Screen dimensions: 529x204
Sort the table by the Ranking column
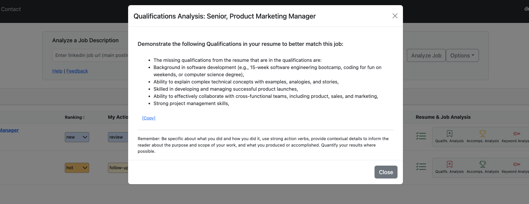(x=75, y=117)
